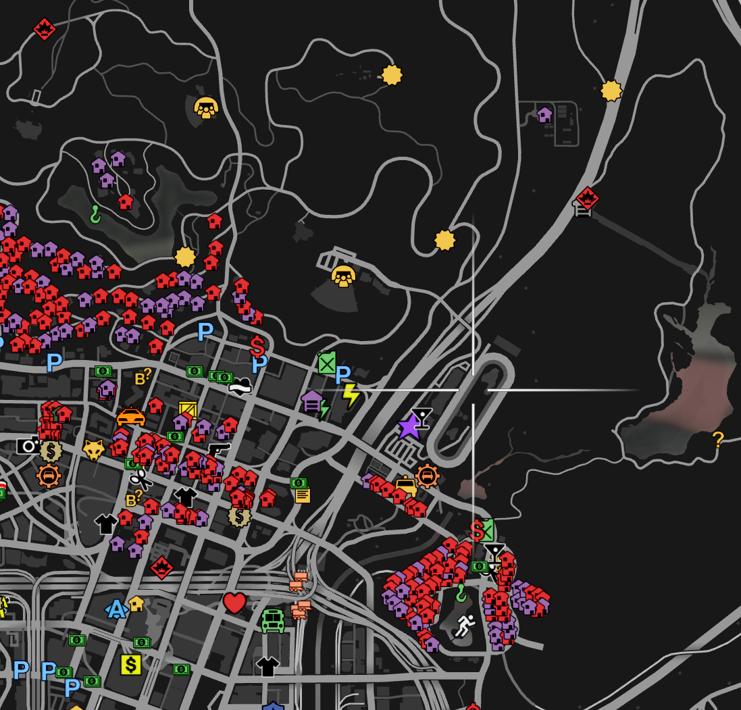Click the scissors barber icon
Screen dimensions: 741x710
pyautogui.click(x=140, y=480)
